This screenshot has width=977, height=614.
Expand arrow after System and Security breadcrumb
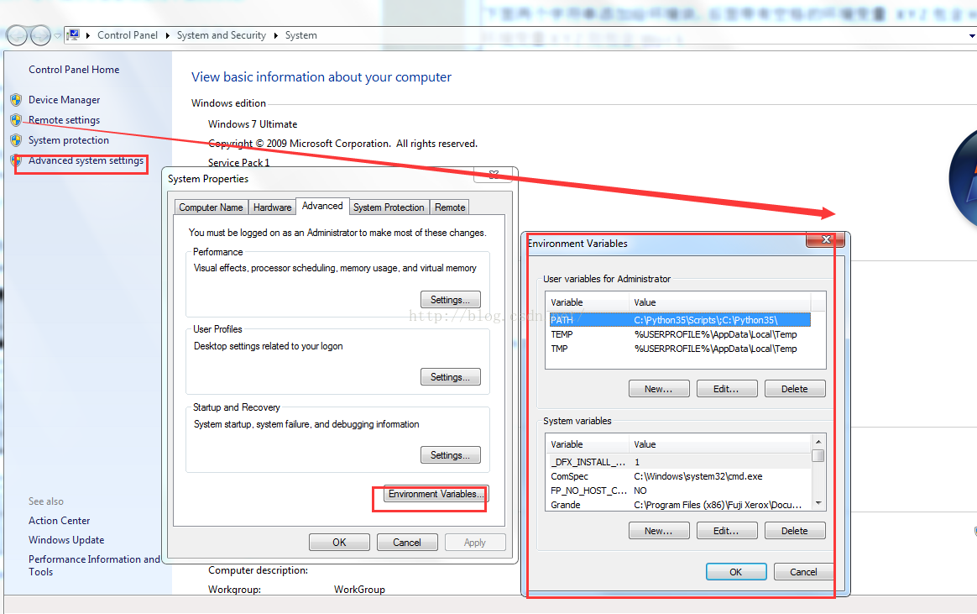pos(276,35)
